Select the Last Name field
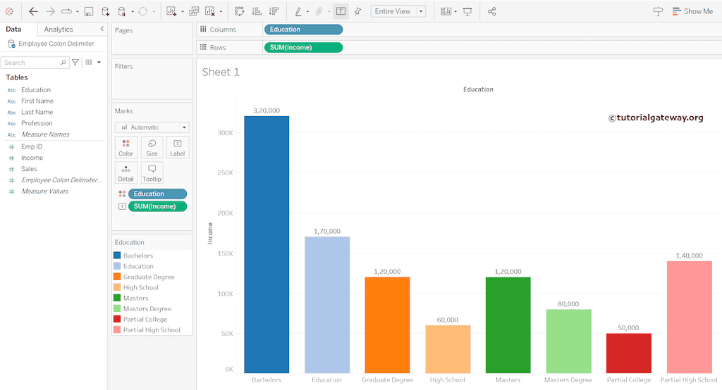This screenshot has width=722, height=390. 37,112
